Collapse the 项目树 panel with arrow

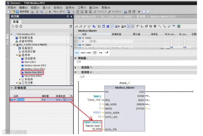point(71,17)
